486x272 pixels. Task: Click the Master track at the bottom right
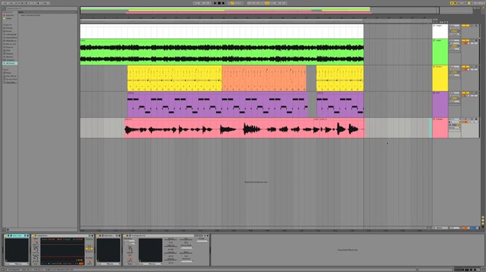tap(439, 228)
